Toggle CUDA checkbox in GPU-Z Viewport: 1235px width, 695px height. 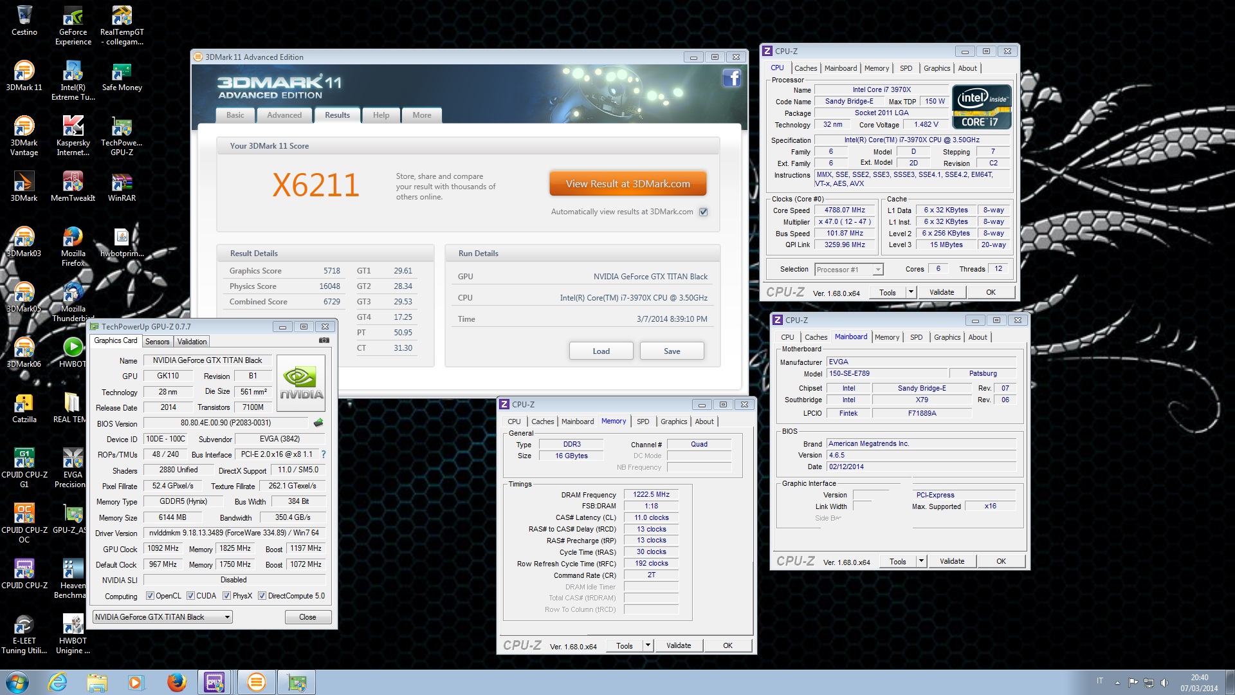[190, 596]
